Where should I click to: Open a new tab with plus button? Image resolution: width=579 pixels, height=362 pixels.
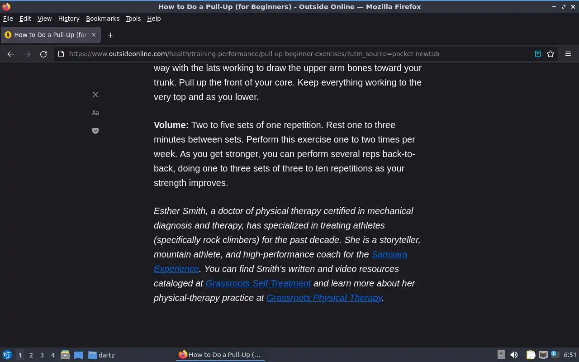point(110,35)
